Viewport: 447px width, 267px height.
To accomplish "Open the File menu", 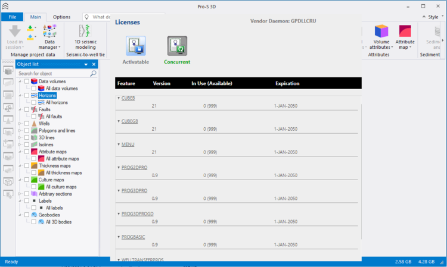I will coord(12,17).
